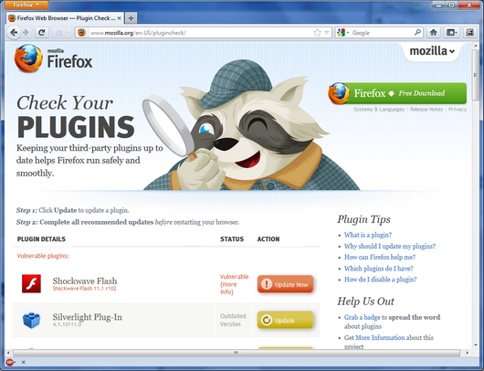The image size is (484, 371).
Task: Open the URL history dropdown arrow
Action: point(327,32)
